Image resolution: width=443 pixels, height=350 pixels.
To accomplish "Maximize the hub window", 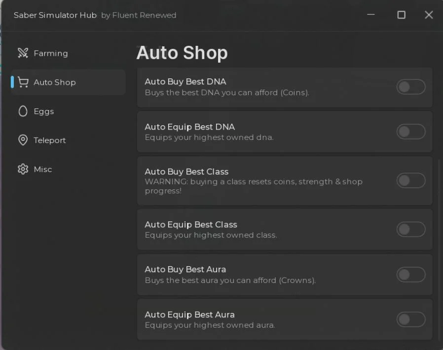I will click(401, 15).
